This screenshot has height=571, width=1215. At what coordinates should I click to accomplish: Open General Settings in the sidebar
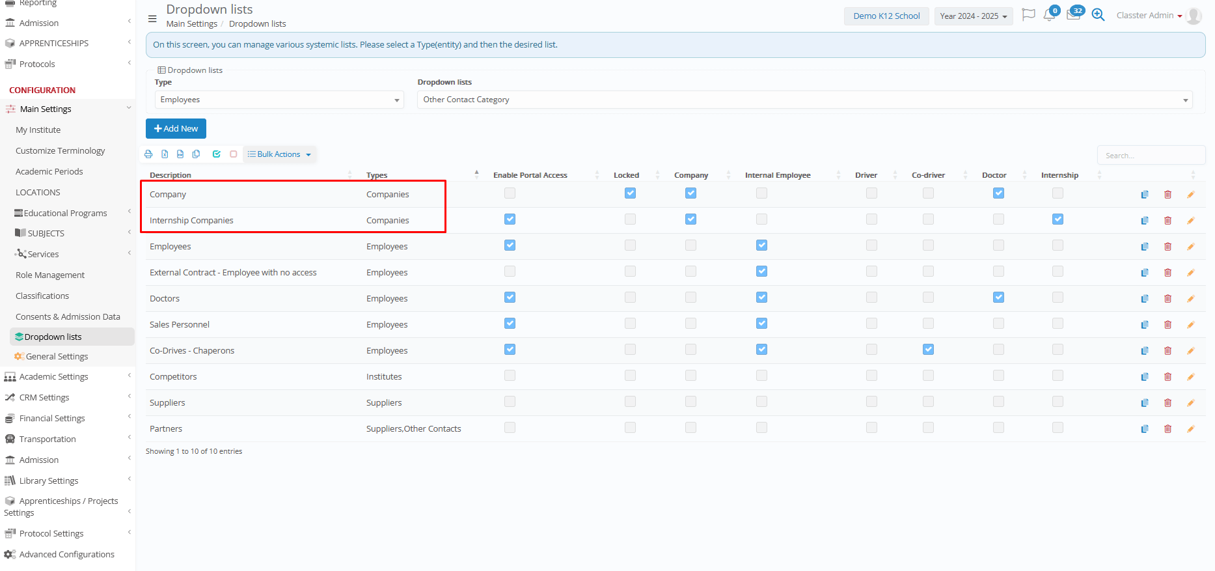coord(57,357)
